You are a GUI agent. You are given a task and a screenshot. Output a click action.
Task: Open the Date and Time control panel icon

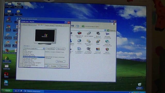click(89, 34)
